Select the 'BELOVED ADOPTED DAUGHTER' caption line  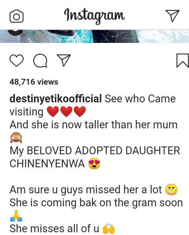103,150
